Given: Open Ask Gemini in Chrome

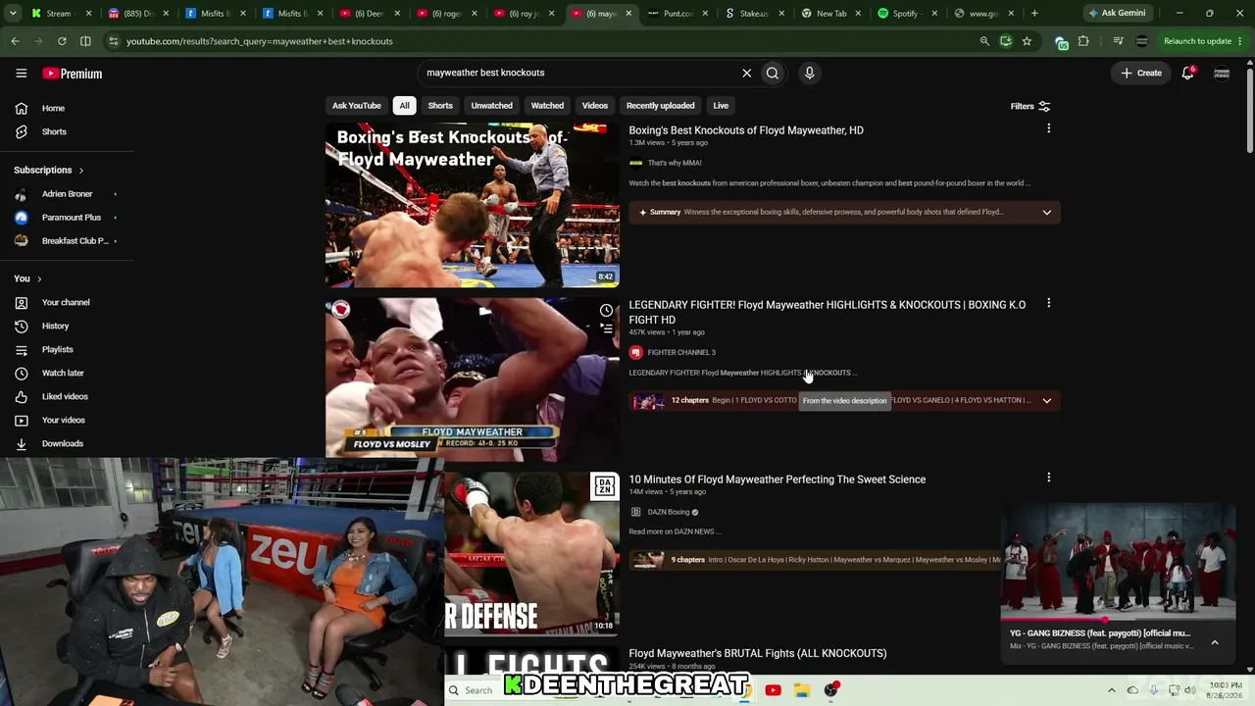Looking at the screenshot, I should coord(1116,14).
